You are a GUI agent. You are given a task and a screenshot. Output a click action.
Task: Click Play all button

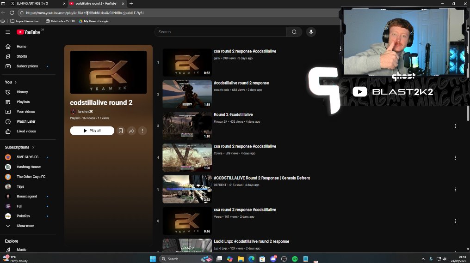(x=92, y=131)
